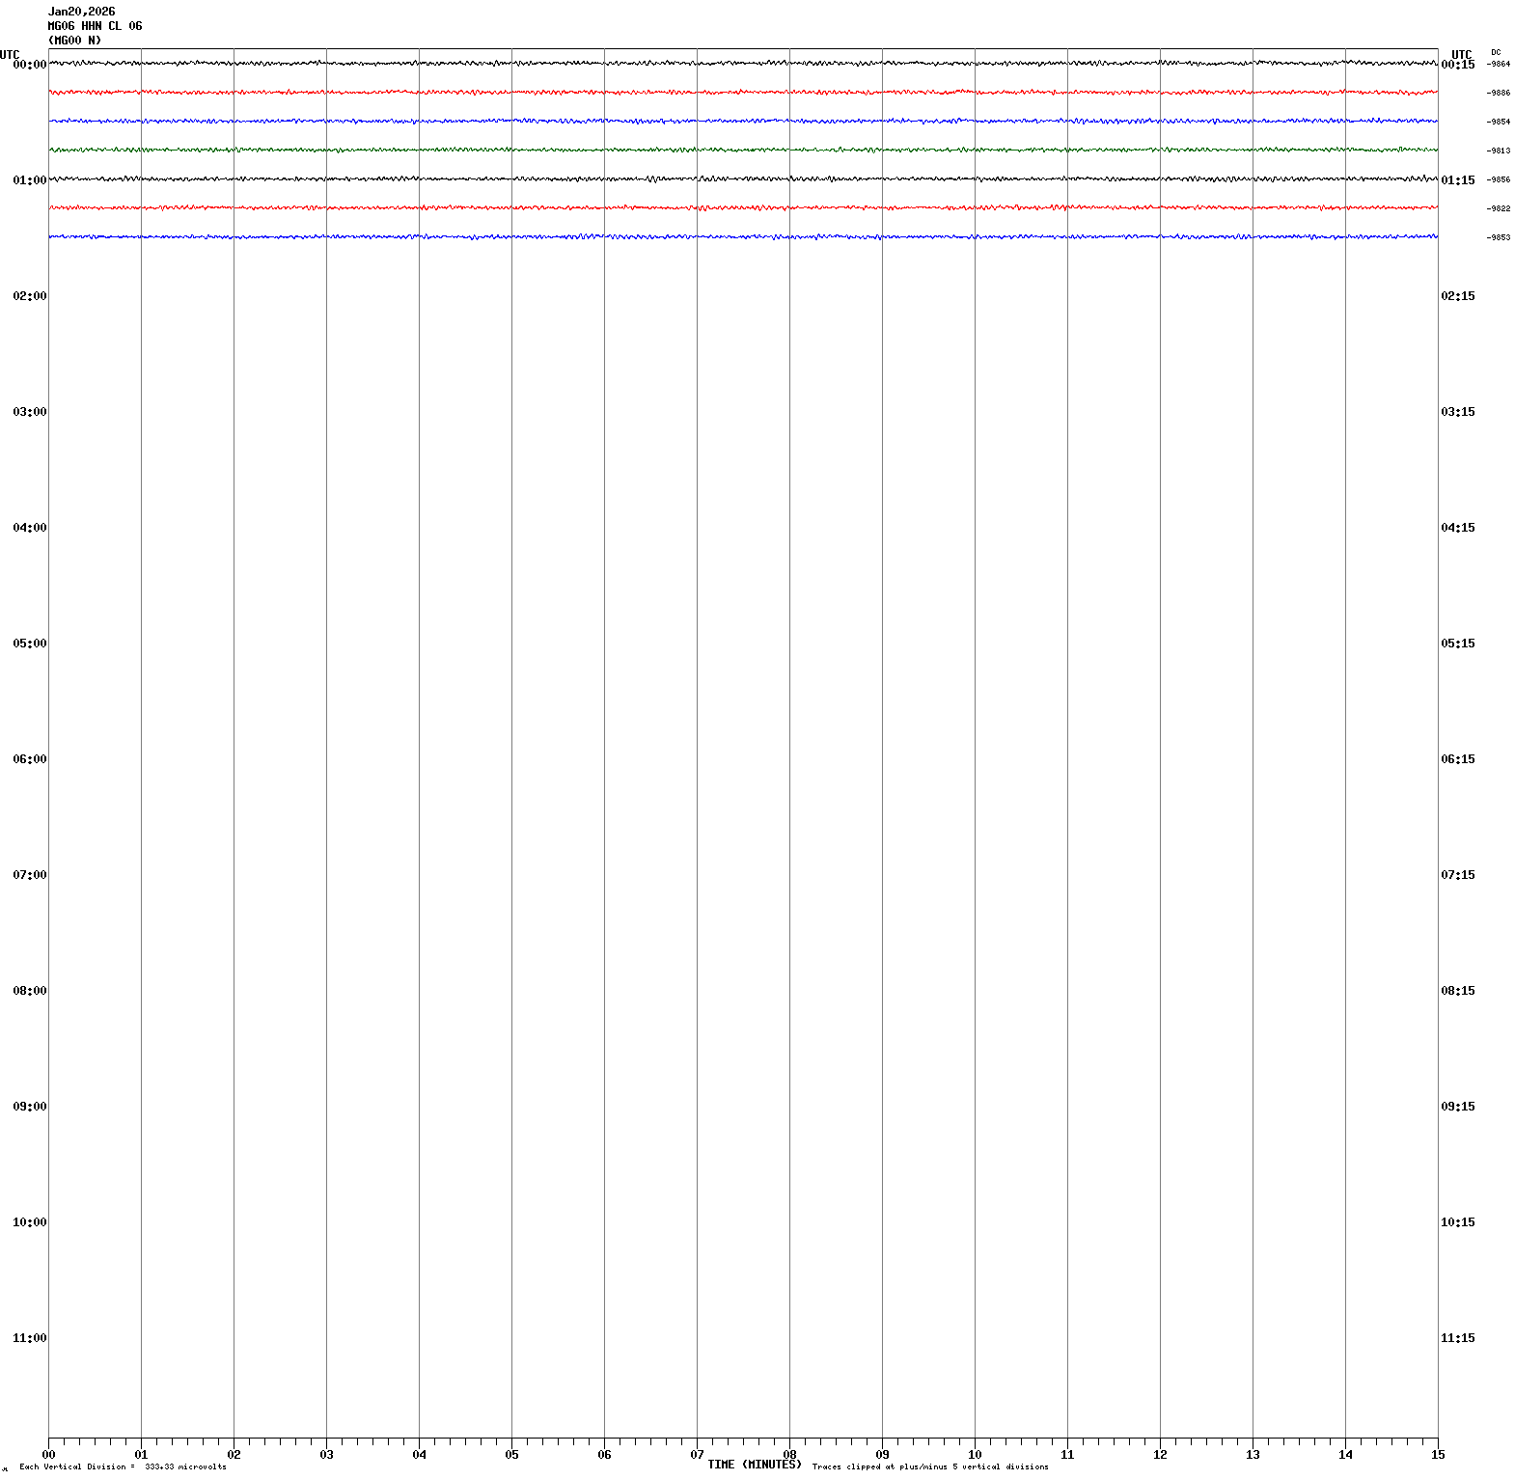Click the DC value -9864
Image resolution: width=1515 pixels, height=1480 pixels.
pos(1499,65)
